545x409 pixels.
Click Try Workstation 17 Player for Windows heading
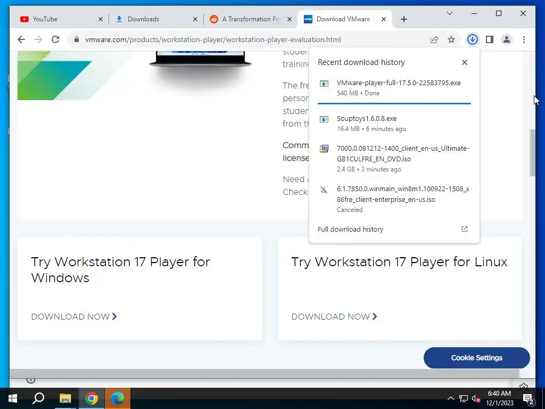[x=120, y=269]
